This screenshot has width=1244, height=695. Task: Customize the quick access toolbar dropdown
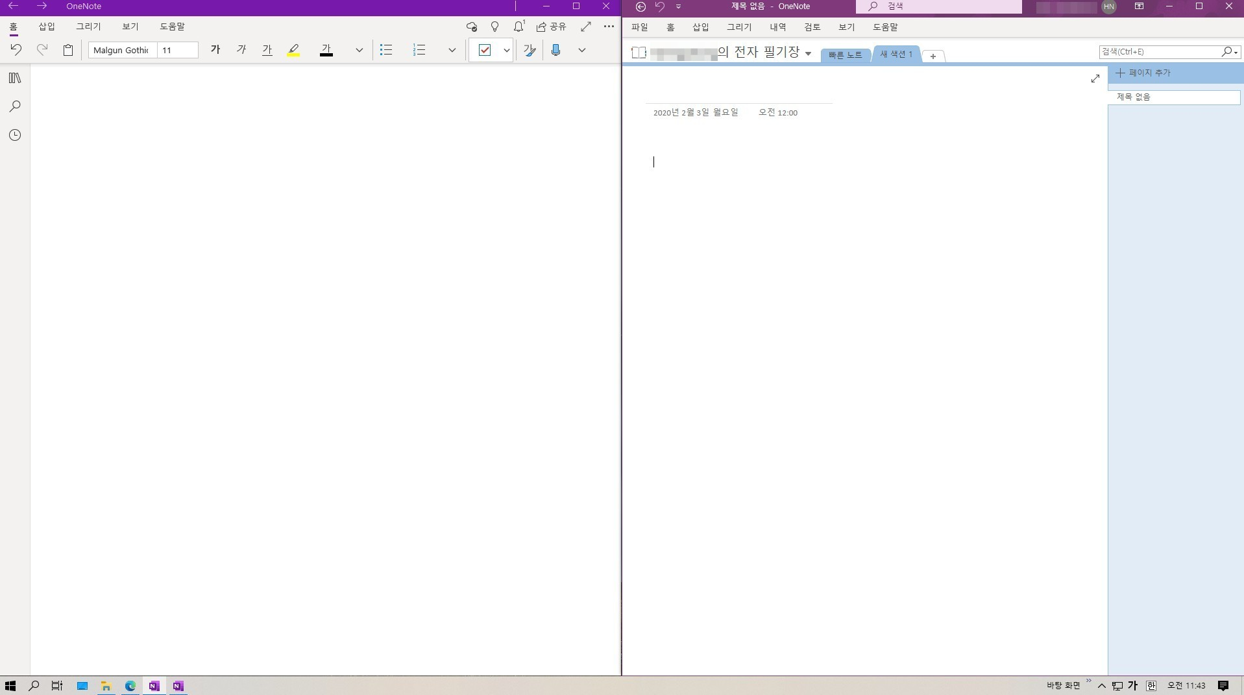click(x=678, y=6)
